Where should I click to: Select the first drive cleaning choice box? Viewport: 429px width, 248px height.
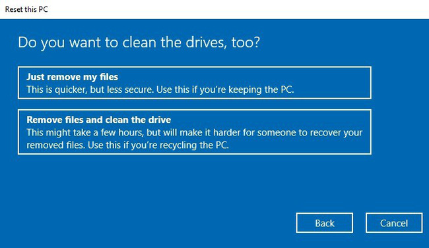[195, 83]
